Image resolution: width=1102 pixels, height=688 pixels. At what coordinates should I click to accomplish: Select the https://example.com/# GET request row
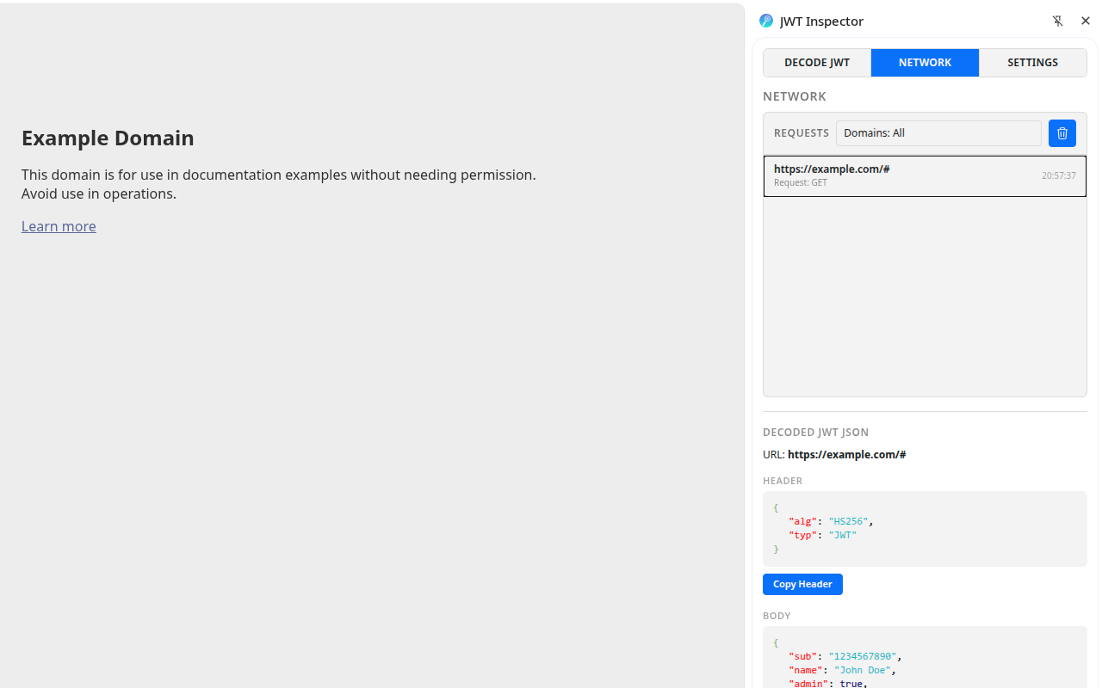tap(925, 175)
